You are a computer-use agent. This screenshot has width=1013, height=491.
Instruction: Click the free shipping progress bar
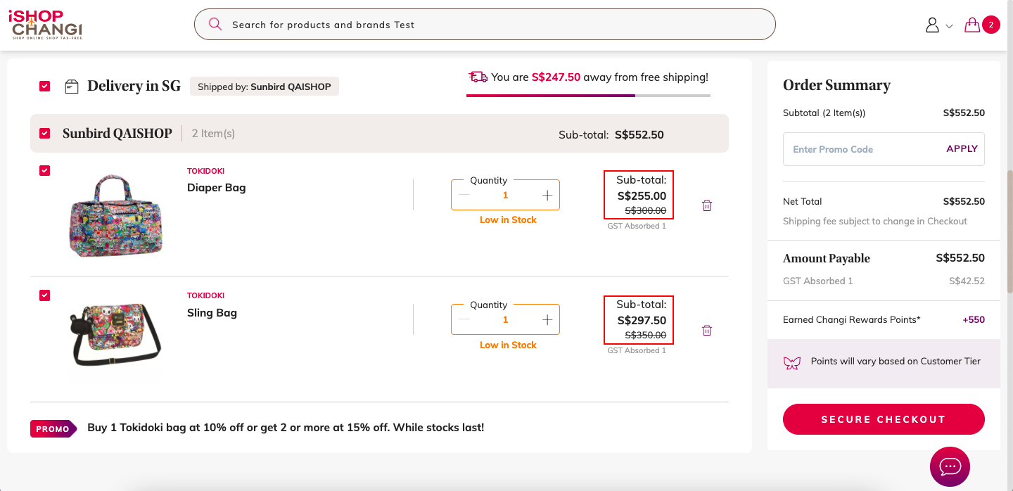point(588,95)
